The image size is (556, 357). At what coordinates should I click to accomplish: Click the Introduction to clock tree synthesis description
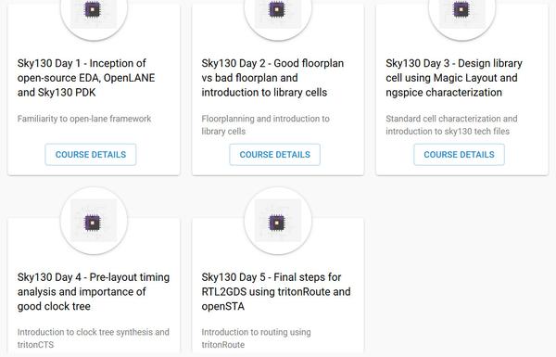point(94,338)
